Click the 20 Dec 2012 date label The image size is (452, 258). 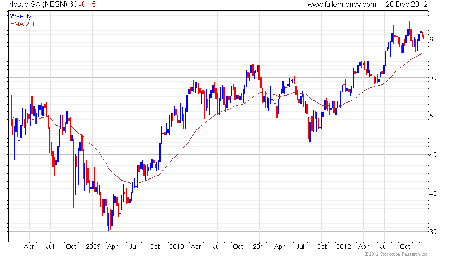coord(406,5)
